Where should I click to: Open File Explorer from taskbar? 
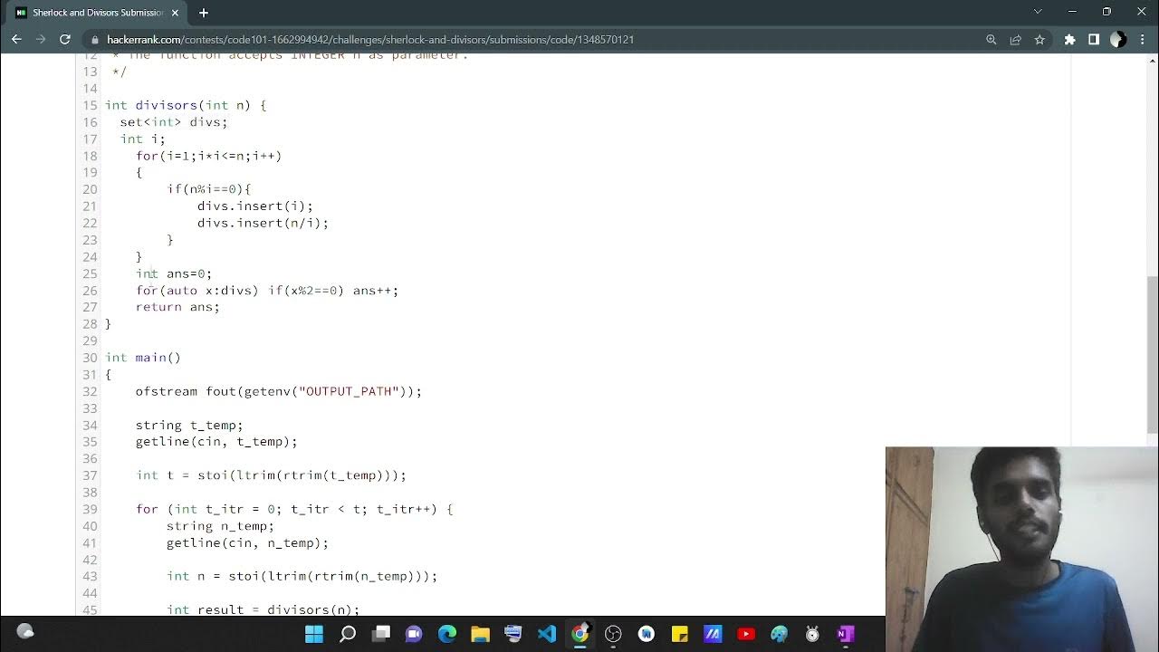[480, 634]
